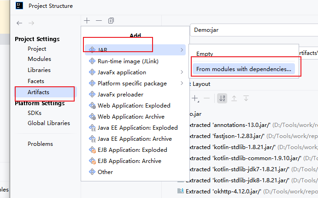Click the IntelliJ logo in title bar
This screenshot has width=318, height=198.
[x=19, y=6]
